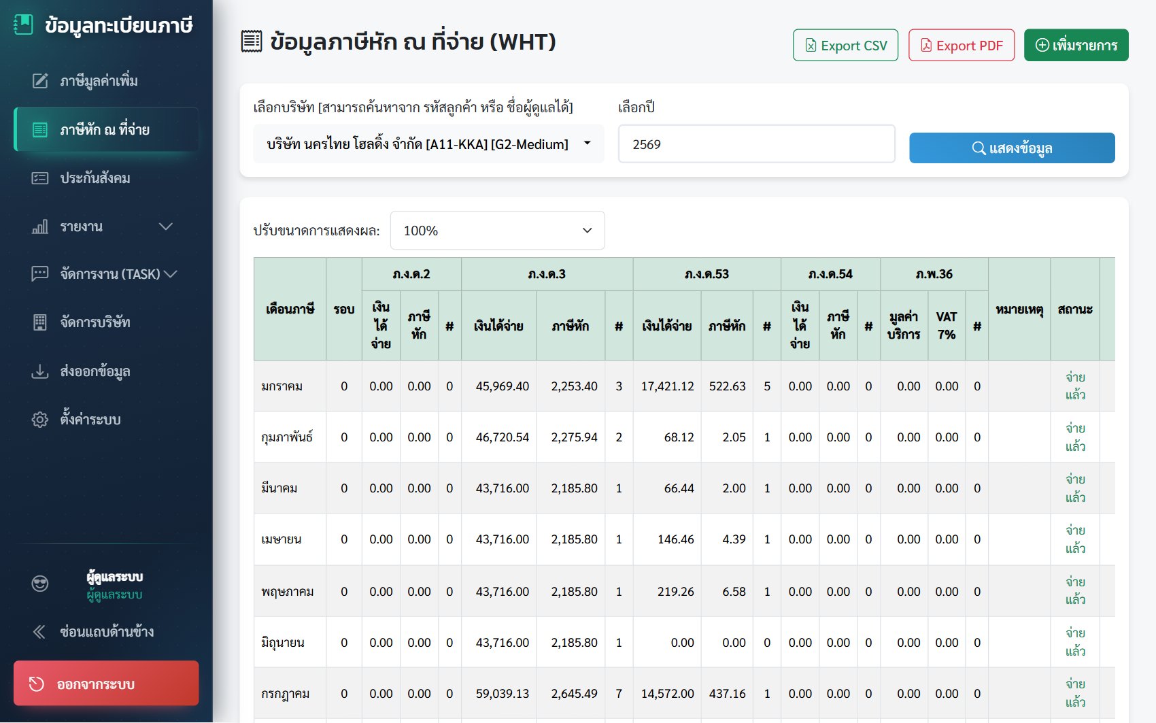Click the Export PDF button

[962, 45]
